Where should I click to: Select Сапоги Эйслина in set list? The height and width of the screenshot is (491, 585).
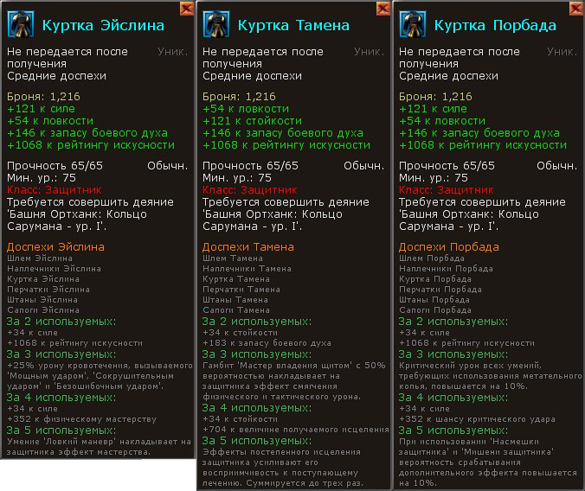tap(43, 309)
